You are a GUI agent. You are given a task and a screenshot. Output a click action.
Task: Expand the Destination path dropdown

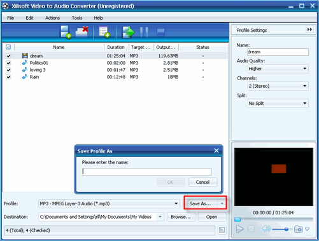point(160,217)
